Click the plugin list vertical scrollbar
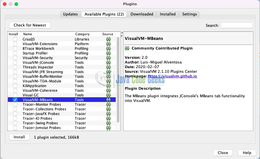Image resolution: width=260 pixels, height=159 pixels. tap(118, 80)
